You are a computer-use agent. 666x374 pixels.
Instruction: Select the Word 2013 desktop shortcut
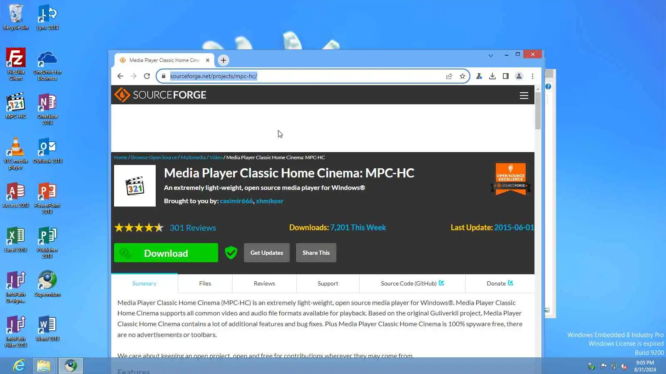coord(47,328)
